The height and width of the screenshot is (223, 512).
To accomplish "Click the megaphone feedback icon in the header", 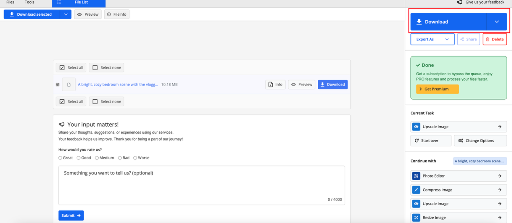I will (x=460, y=2).
